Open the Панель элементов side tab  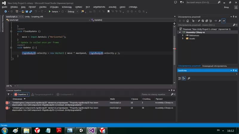click(3, 24)
